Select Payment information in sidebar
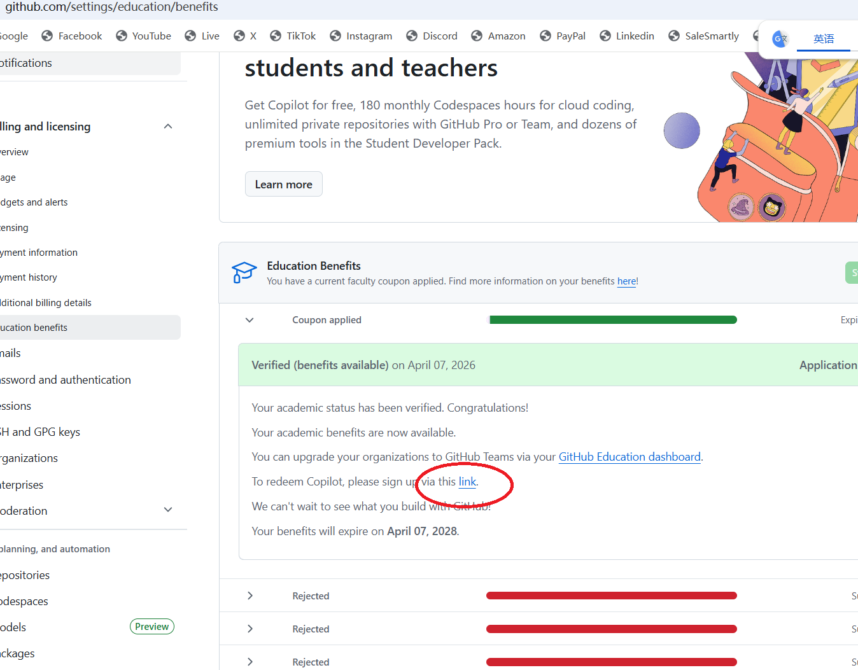Image resolution: width=858 pixels, height=670 pixels. (39, 253)
